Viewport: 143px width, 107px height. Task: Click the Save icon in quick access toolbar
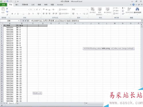pyautogui.click(x=4, y=1)
